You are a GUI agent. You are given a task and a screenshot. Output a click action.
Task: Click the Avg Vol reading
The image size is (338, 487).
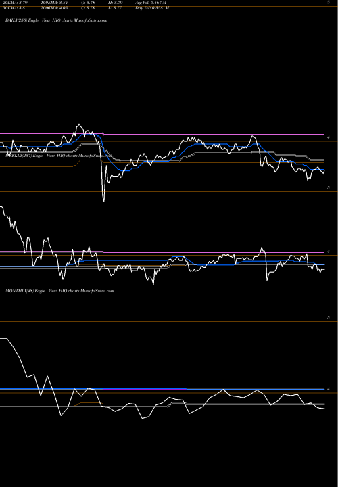coord(151,3)
